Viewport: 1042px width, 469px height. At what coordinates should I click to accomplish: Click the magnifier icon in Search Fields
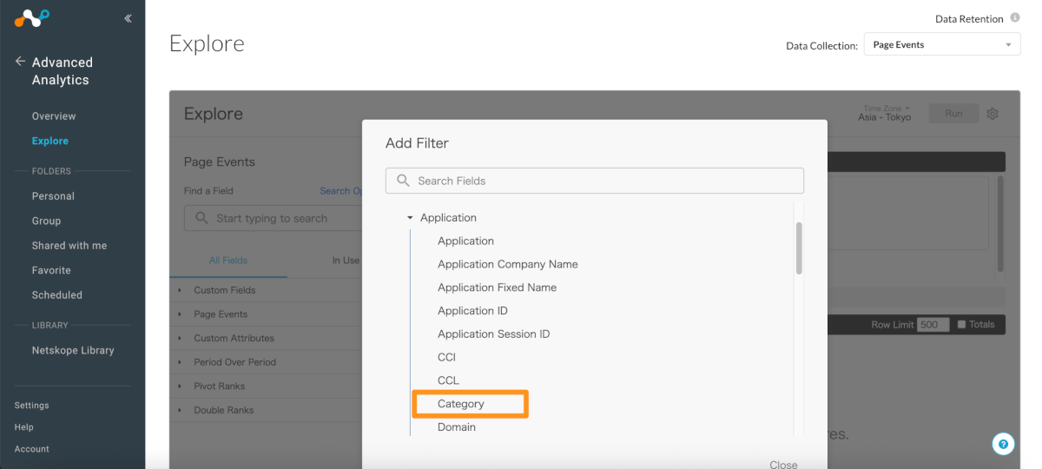click(403, 181)
